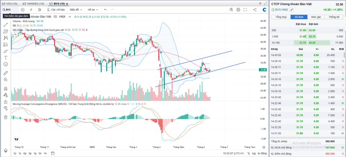
Task: Select the 5n time range
Action: pyautogui.click(x=40, y=153)
